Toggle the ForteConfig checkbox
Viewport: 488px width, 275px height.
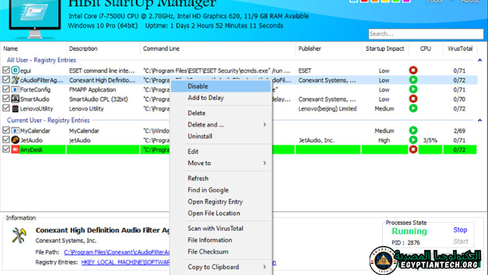[6, 89]
